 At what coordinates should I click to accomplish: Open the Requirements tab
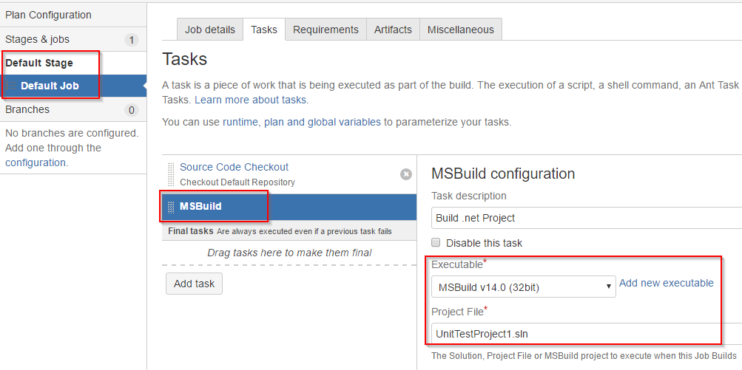326,30
